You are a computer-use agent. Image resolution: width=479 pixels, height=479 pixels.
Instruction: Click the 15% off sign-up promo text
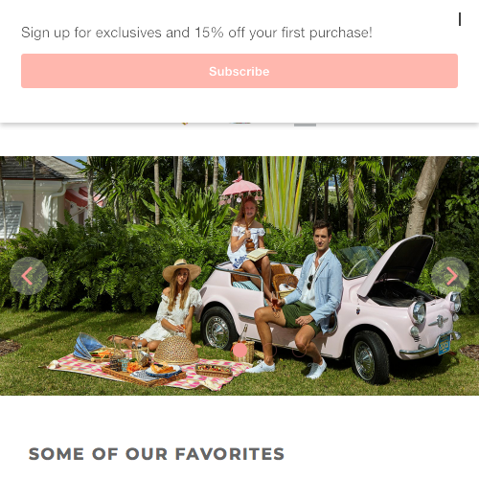[x=196, y=33]
